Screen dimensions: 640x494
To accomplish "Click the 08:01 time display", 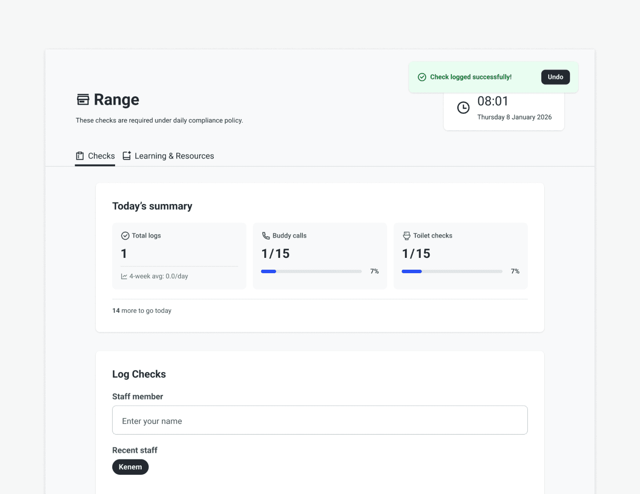I will 493,101.
